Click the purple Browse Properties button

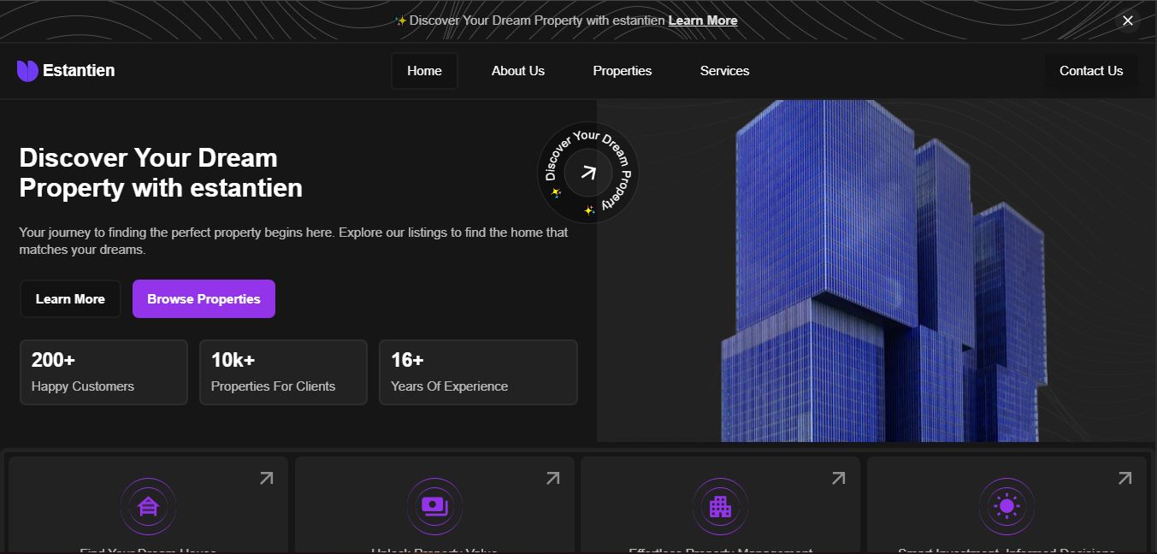pyautogui.click(x=204, y=299)
